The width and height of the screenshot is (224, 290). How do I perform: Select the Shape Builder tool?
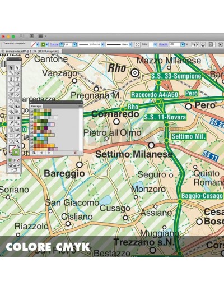pyautogui.click(x=11, y=112)
